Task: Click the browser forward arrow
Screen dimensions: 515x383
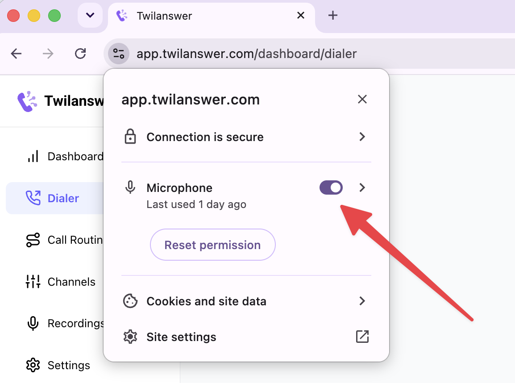Action: 48,54
